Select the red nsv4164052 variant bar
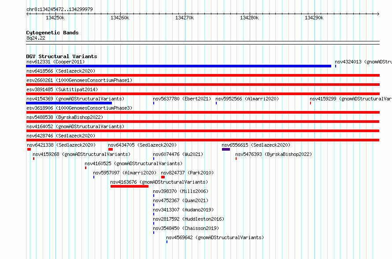This screenshot has height=259, width=392. pos(203,131)
